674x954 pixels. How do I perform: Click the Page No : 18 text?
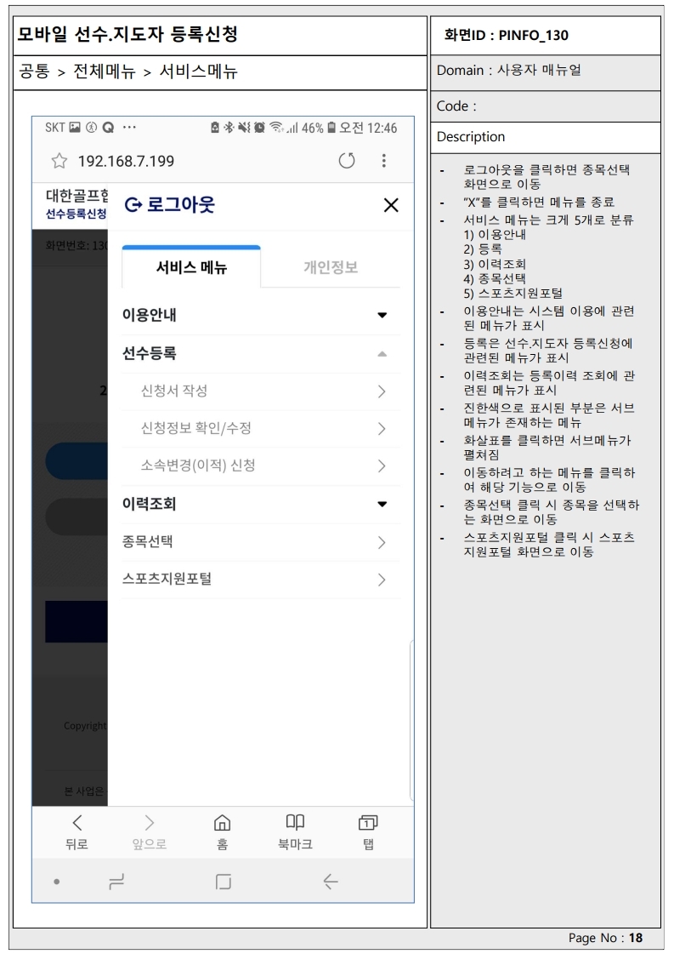click(605, 938)
